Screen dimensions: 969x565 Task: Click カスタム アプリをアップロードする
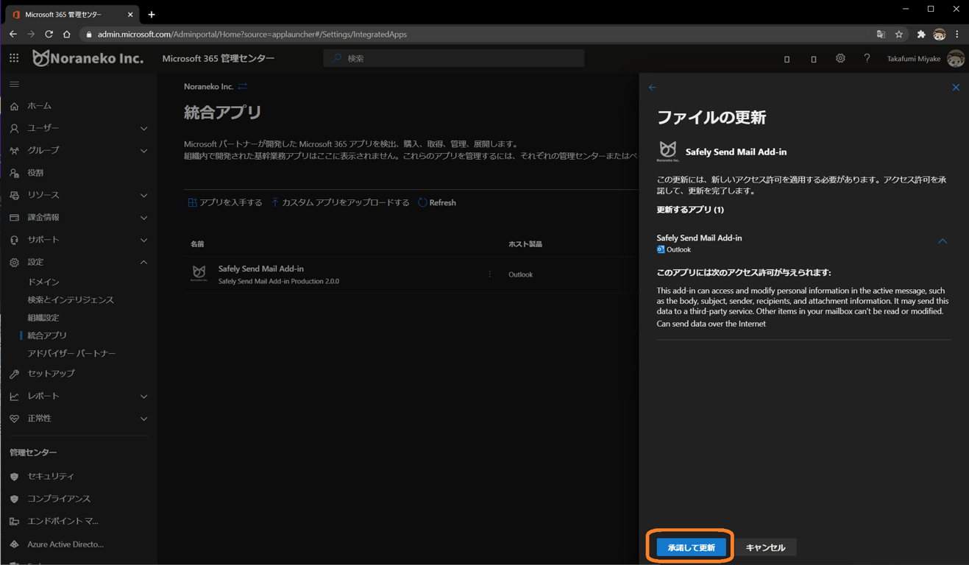point(340,202)
